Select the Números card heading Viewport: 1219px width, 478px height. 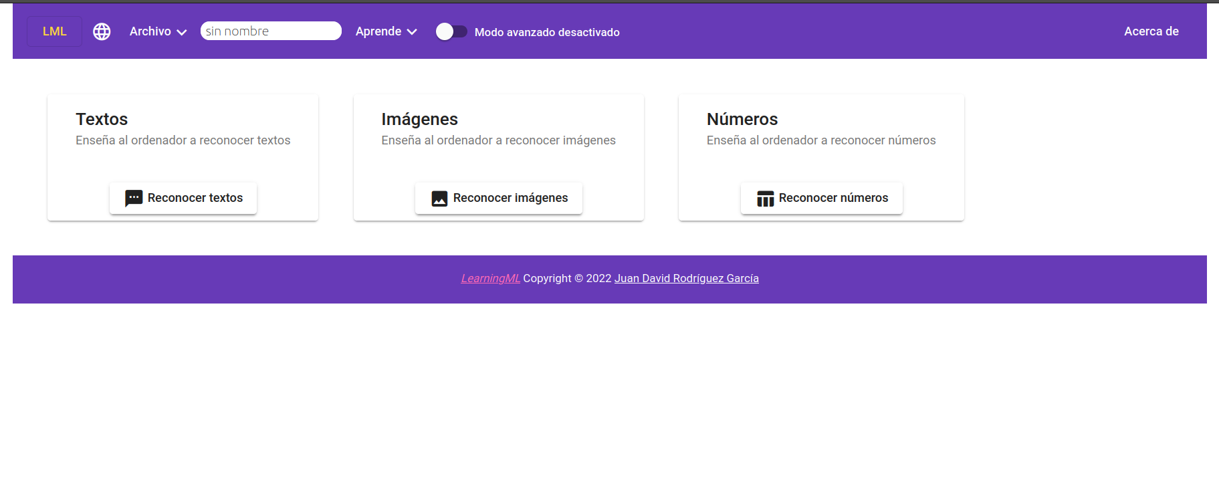[x=742, y=119]
